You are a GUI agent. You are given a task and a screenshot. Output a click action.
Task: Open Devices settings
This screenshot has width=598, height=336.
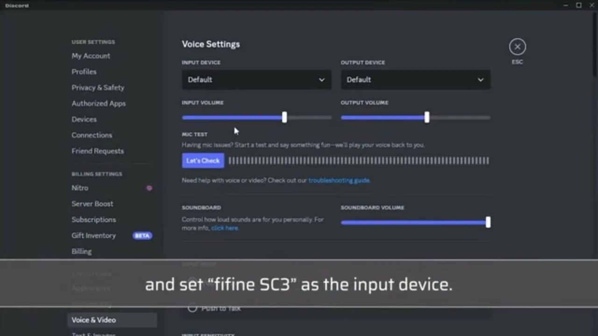84,119
